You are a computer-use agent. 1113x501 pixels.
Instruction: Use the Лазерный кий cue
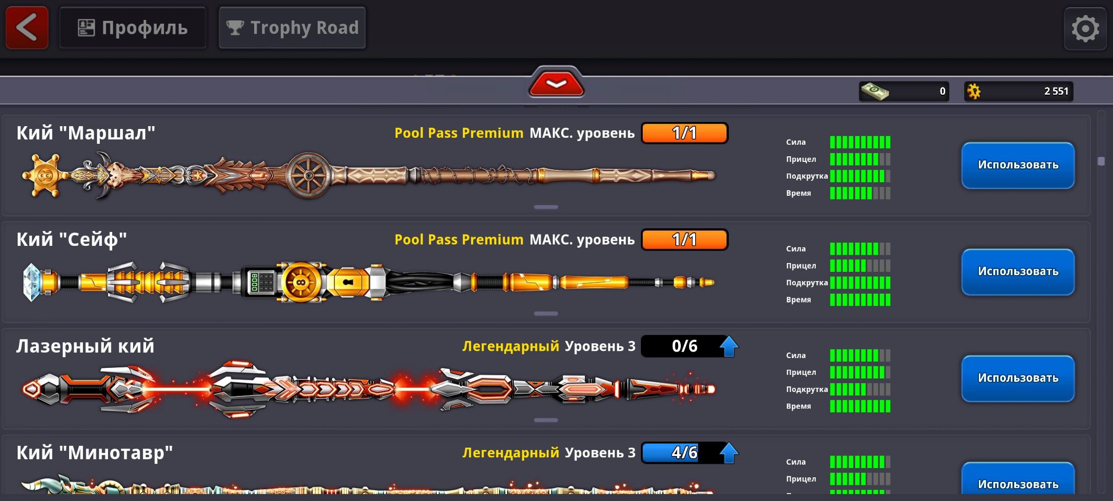(x=1018, y=379)
